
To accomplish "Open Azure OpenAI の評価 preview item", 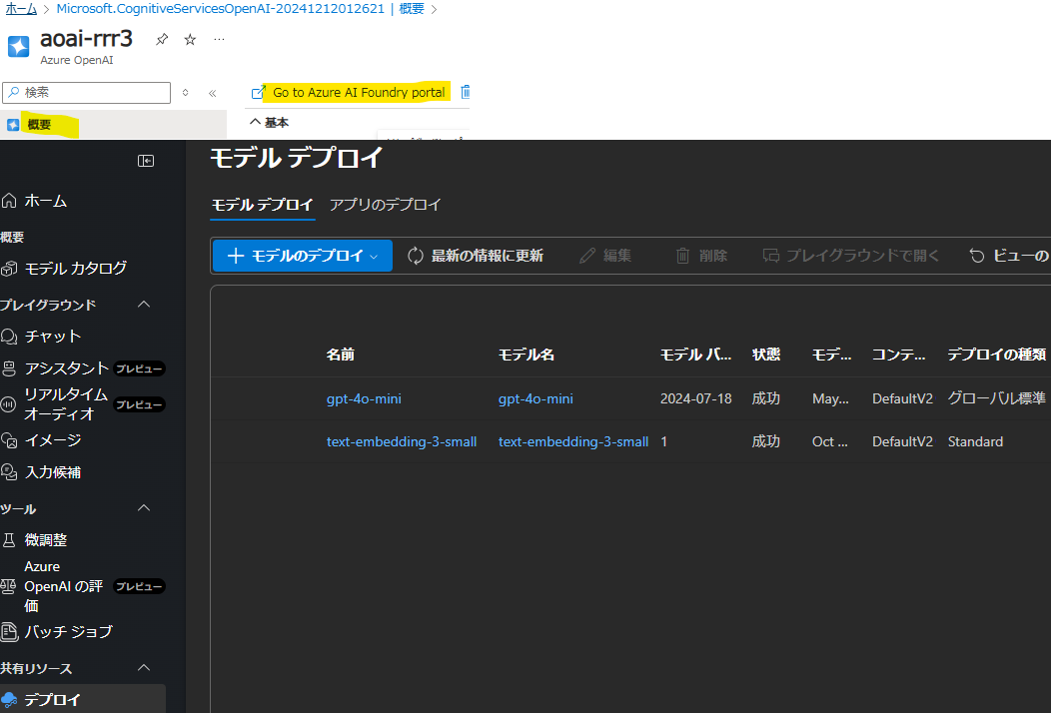I will pyautogui.click(x=64, y=586).
